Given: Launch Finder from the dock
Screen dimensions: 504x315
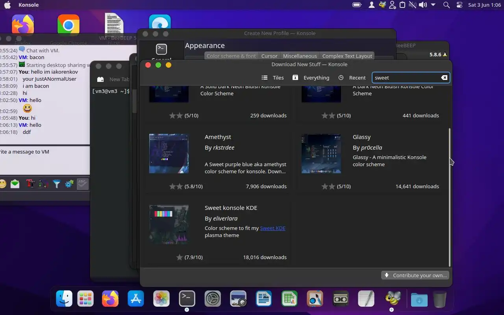Looking at the screenshot, I should pos(64,299).
